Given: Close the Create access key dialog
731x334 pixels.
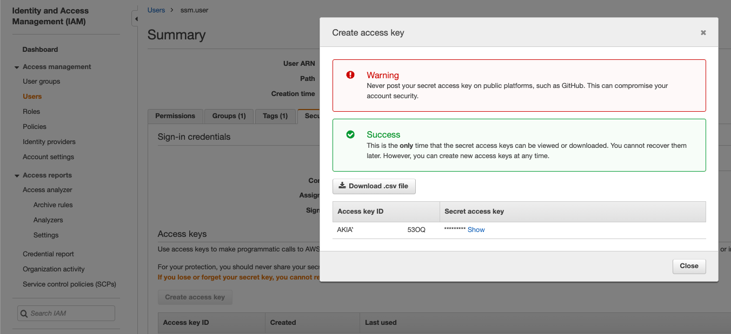Looking at the screenshot, I should pyautogui.click(x=689, y=265).
